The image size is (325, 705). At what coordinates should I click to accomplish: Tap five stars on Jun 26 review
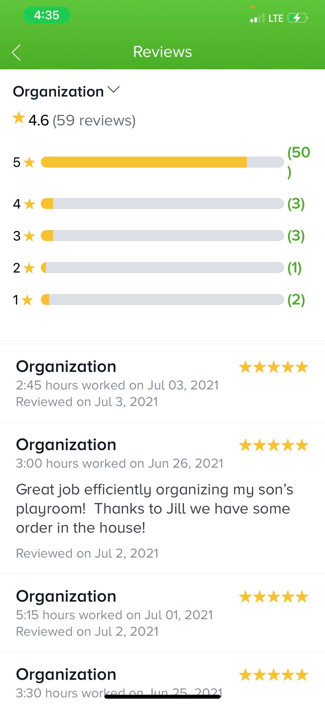[274, 445]
